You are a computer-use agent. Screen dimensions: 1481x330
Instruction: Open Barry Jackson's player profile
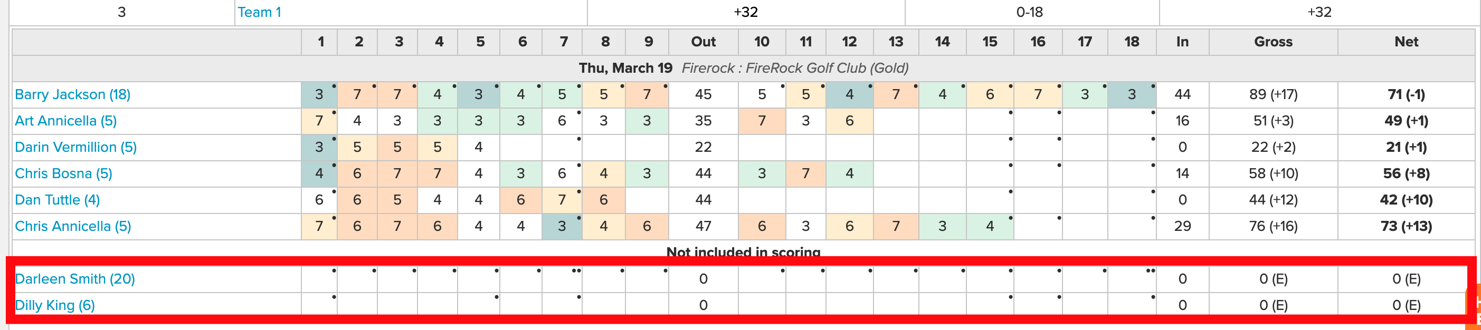click(72, 95)
